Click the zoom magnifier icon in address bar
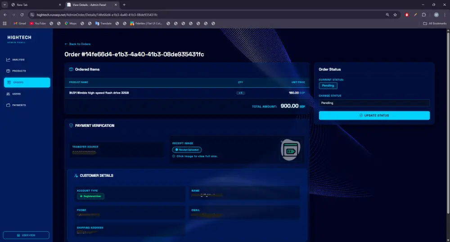The height and width of the screenshot is (242, 450). pos(387,15)
